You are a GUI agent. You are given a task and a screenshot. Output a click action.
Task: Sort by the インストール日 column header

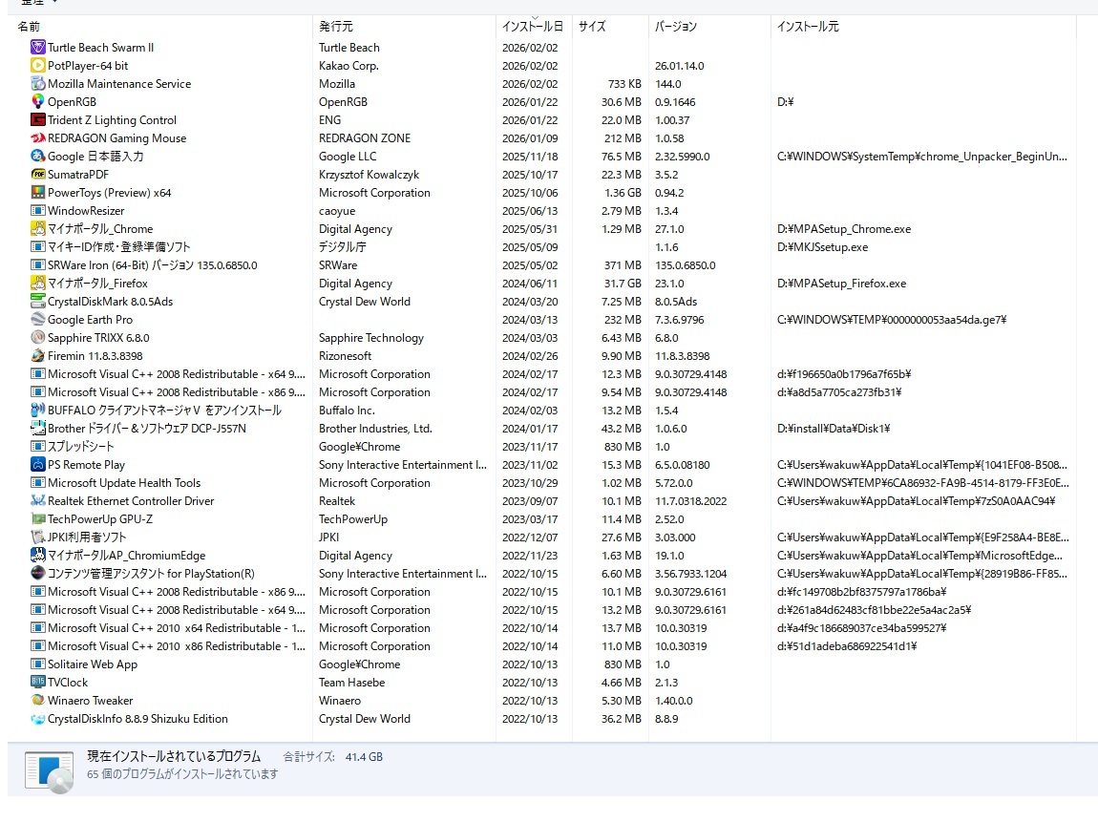point(532,27)
